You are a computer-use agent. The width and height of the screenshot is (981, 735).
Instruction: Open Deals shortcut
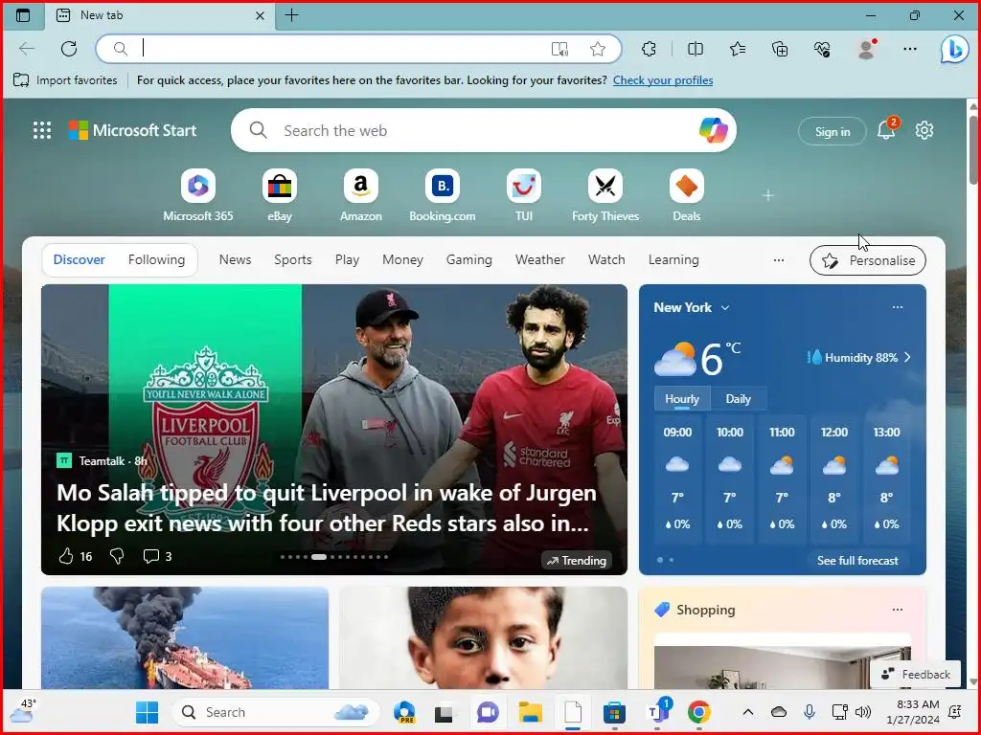coord(686,195)
